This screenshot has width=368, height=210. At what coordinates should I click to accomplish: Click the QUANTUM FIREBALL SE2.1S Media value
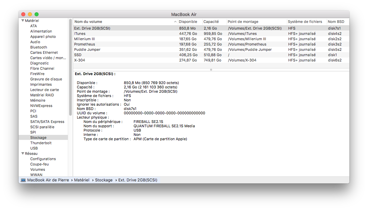164,126
